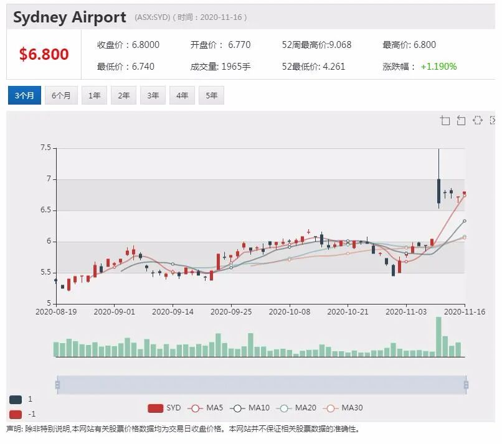This screenshot has width=502, height=444.
Task: Click the 52周最高价:9.068 value
Action: click(x=316, y=45)
